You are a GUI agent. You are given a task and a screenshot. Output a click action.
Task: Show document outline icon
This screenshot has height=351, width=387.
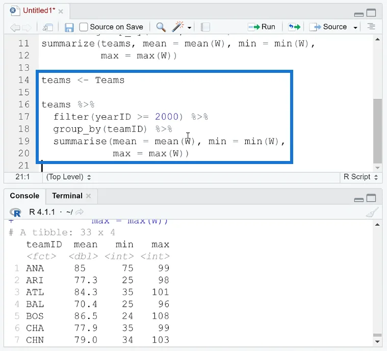tap(371, 26)
